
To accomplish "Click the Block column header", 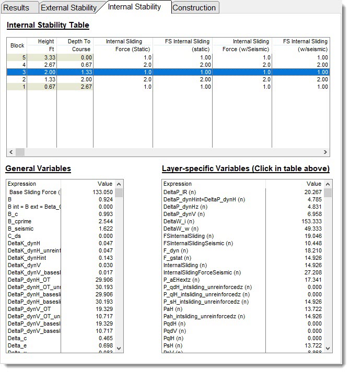I will point(17,45).
